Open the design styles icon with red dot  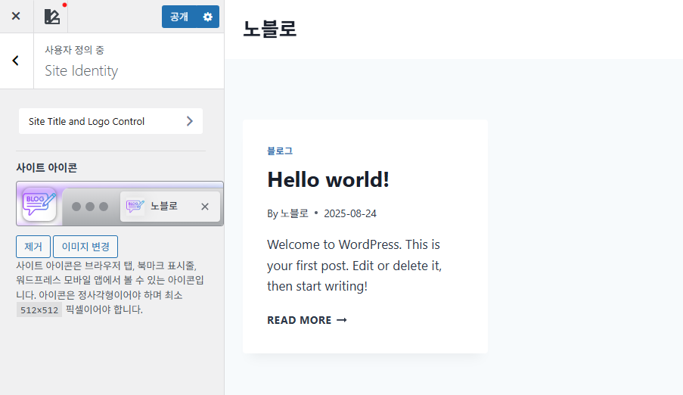pyautogui.click(x=51, y=17)
